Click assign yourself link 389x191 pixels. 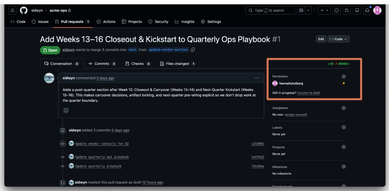pos(296,115)
